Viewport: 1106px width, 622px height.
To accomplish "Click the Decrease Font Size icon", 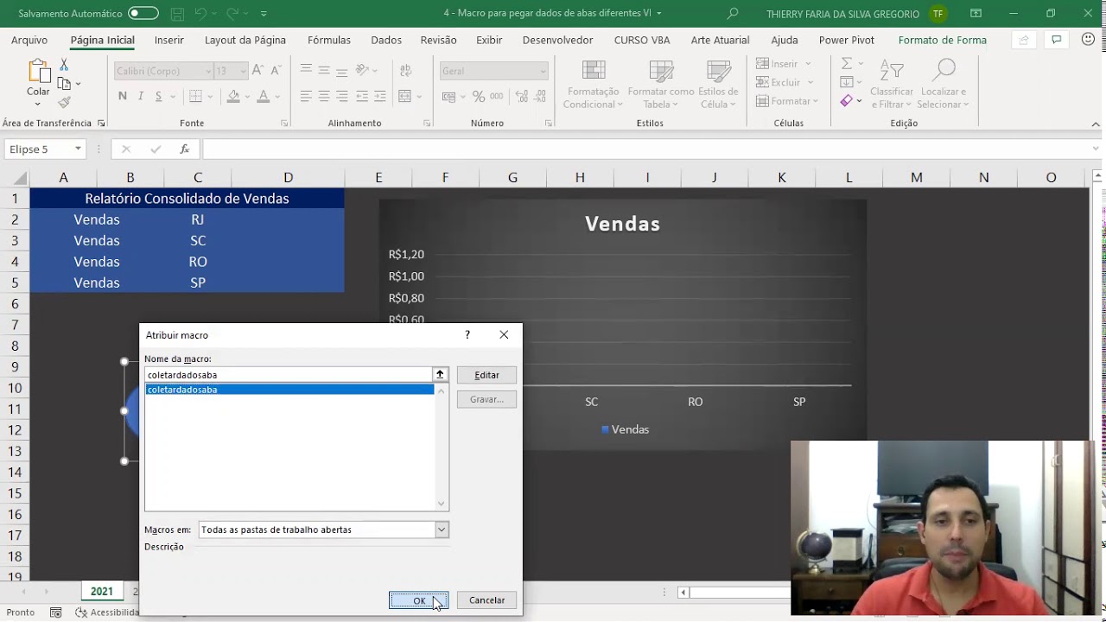I will [276, 71].
